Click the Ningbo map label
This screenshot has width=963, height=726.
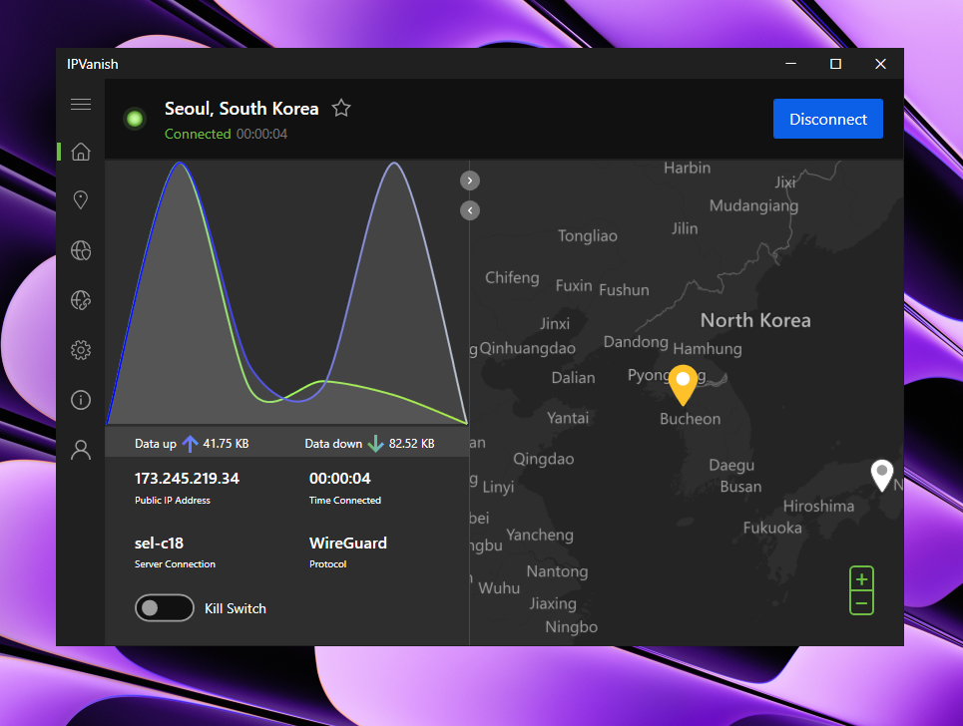click(x=571, y=627)
